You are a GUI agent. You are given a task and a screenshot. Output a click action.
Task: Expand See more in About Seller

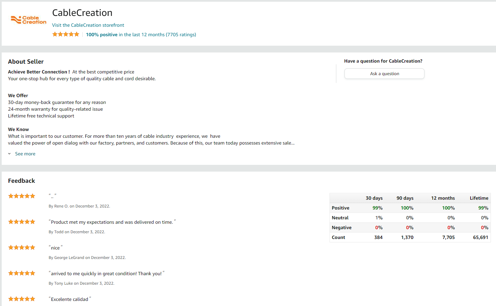[25, 154]
